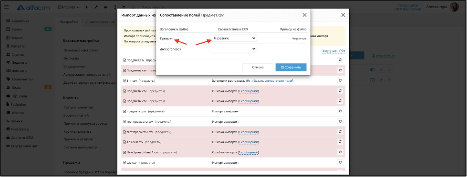Switch to the Лицензирование tab
This screenshot has width=467, height=177.
(x=100, y=22)
